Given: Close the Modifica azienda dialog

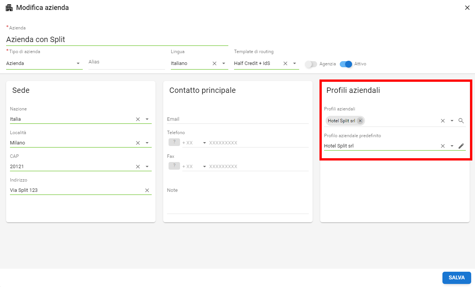Looking at the screenshot, I should pyautogui.click(x=467, y=8).
